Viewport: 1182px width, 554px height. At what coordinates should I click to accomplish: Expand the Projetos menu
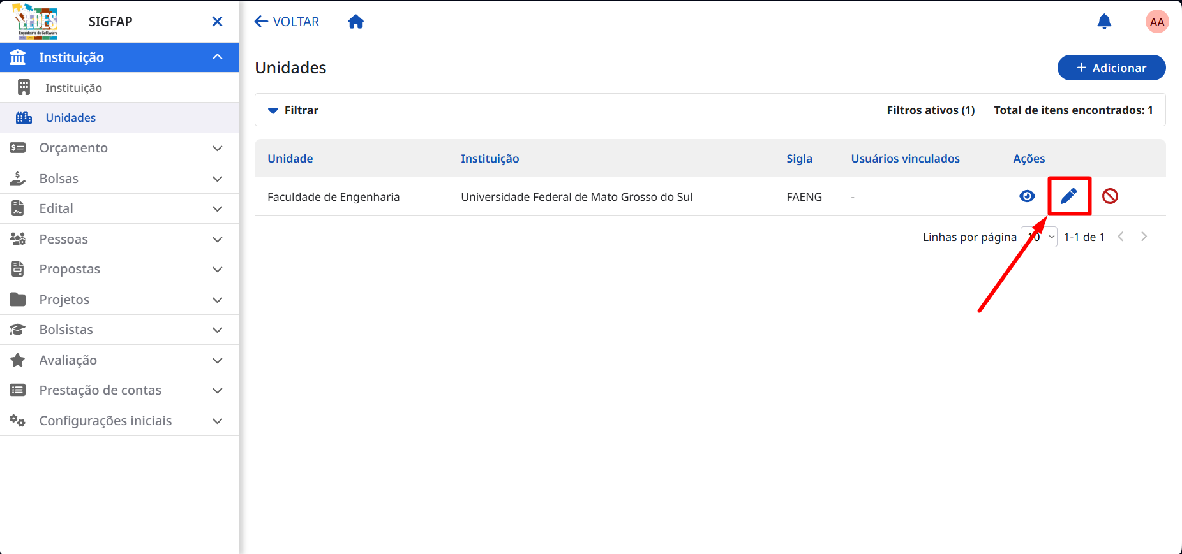click(119, 300)
